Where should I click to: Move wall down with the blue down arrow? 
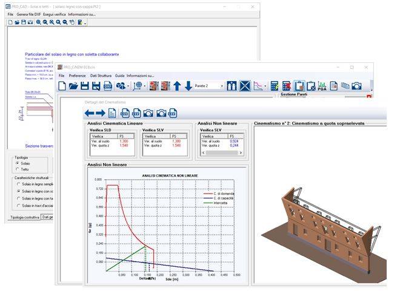tap(188, 86)
